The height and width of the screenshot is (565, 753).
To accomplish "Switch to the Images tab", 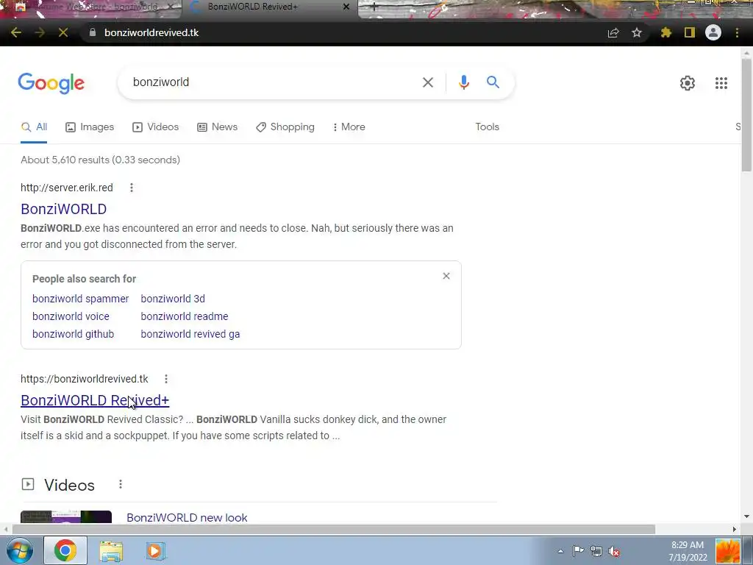I will click(x=90, y=127).
